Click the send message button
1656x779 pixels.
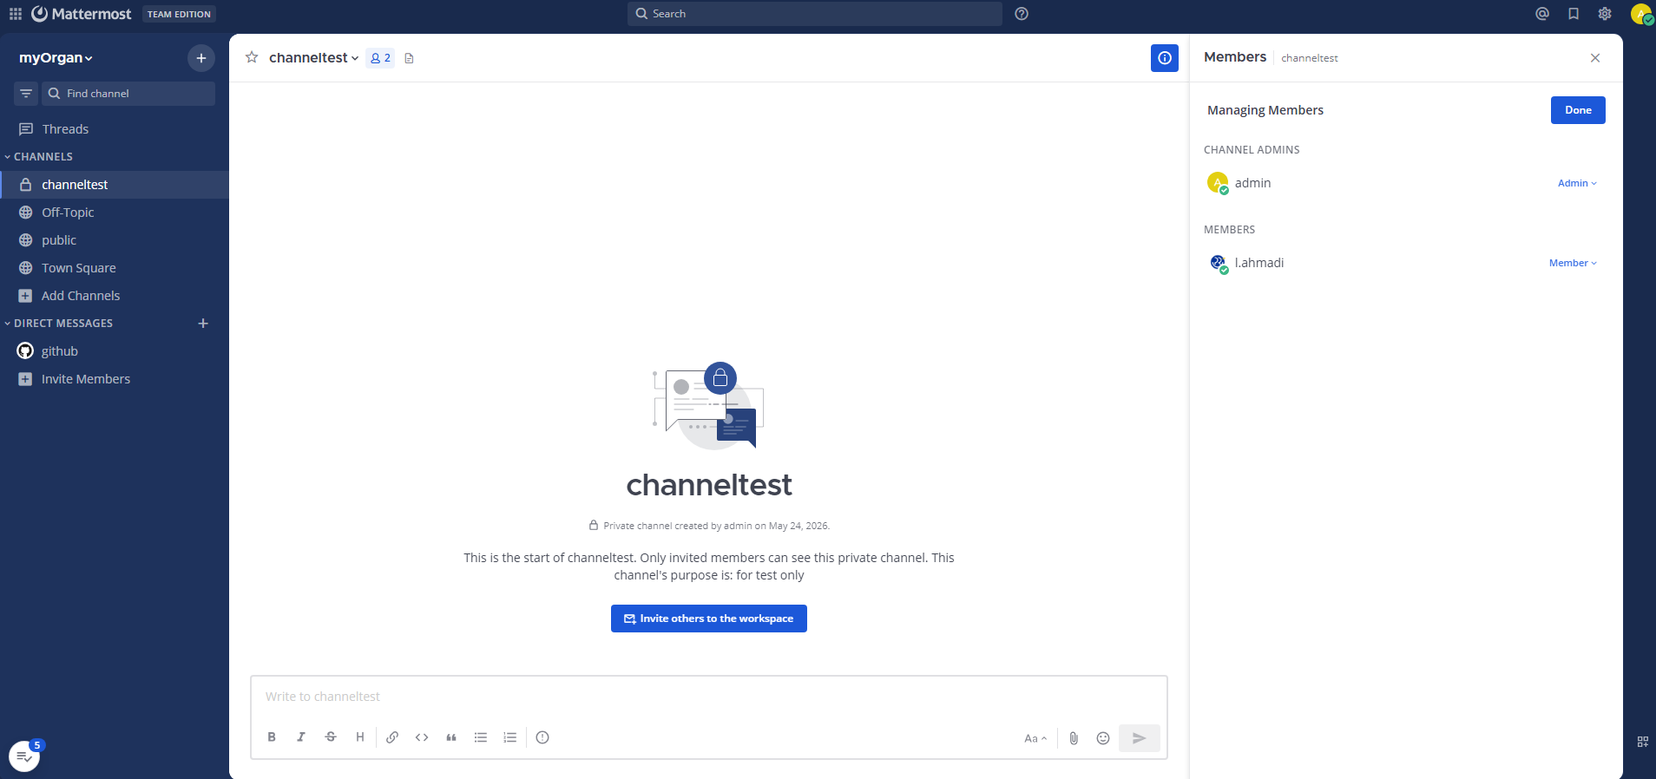point(1140,738)
